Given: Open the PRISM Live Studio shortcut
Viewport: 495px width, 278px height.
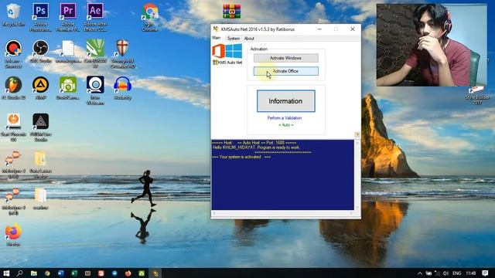Looking at the screenshot, I should [x=40, y=127].
